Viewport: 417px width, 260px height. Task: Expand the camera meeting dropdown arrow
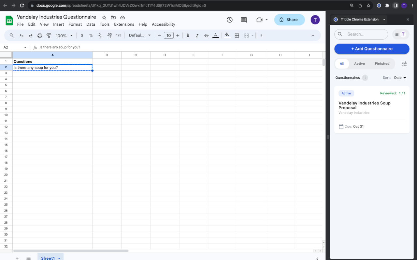(266, 20)
